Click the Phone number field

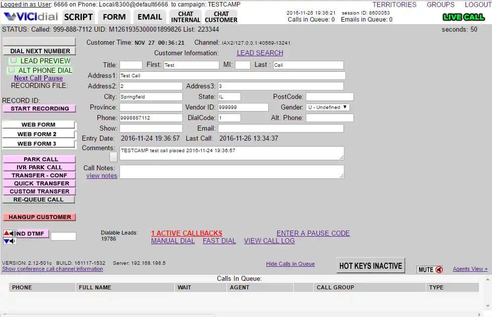tap(151, 118)
